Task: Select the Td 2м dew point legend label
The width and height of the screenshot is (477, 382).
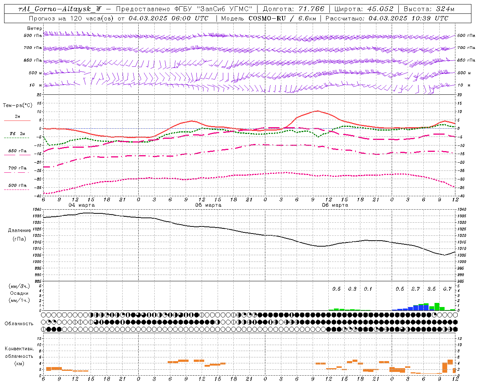Action: tap(18, 134)
